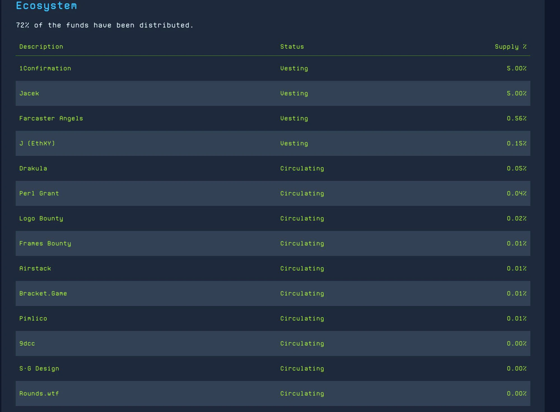Click the Ecosystem section heading
The width and height of the screenshot is (560, 412).
pyautogui.click(x=46, y=6)
